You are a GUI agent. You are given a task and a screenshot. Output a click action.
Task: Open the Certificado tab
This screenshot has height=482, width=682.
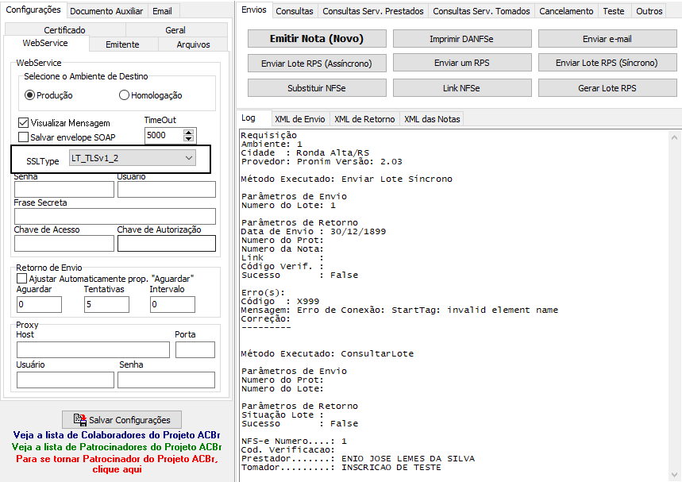pyautogui.click(x=65, y=30)
